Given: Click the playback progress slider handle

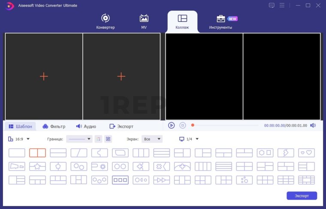Looking at the screenshot, I should click(193, 125).
